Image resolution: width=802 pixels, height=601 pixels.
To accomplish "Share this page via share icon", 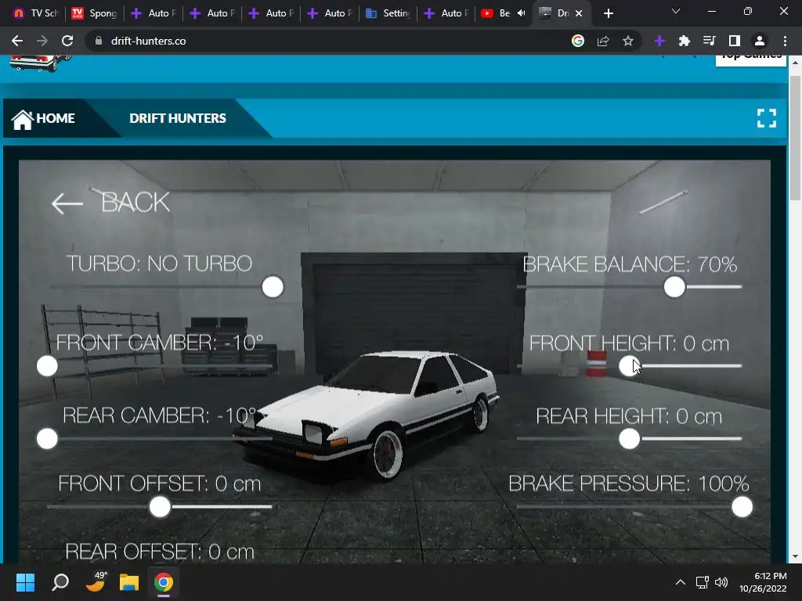I will pyautogui.click(x=603, y=41).
